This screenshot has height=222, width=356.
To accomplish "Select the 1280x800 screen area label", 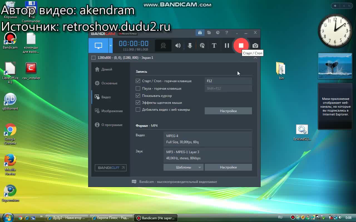I will tap(125, 58).
